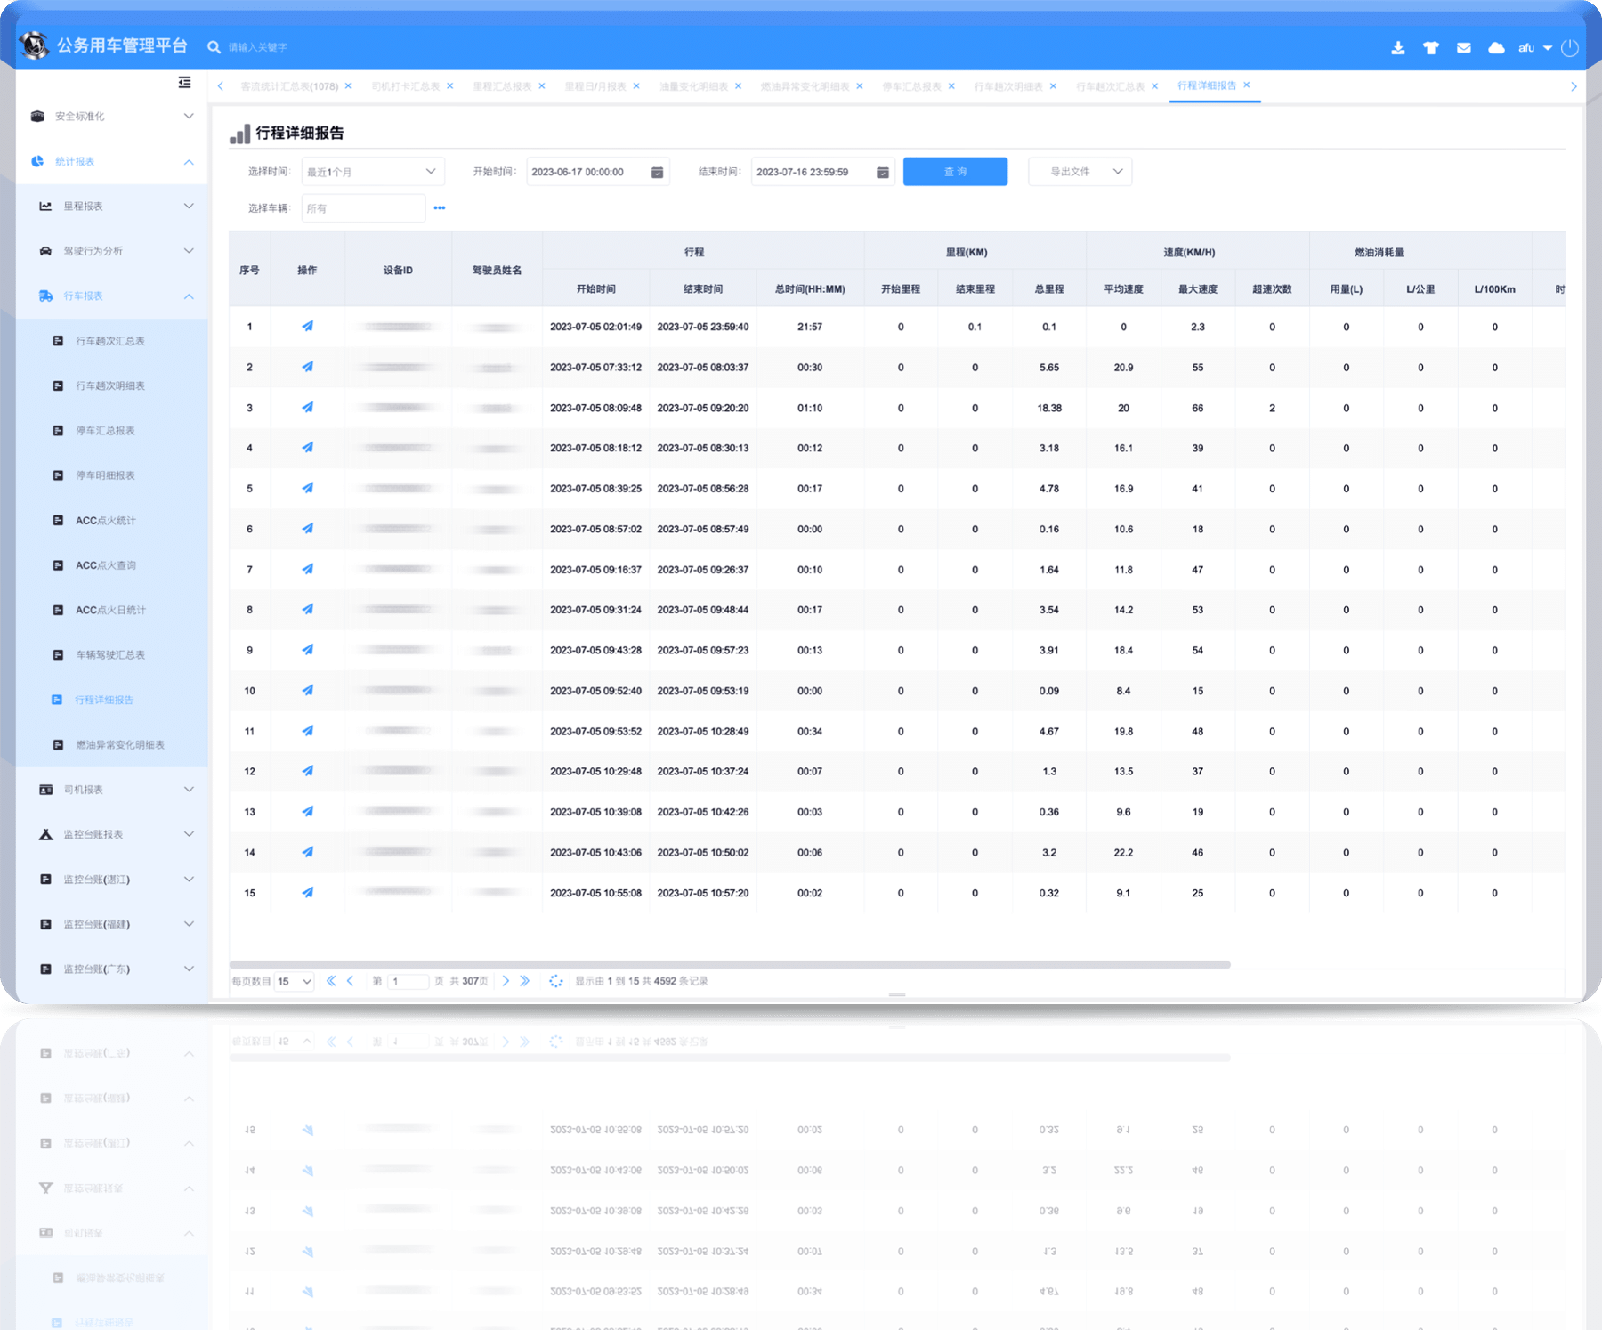Click the 结束时间 input field
The width and height of the screenshot is (1602, 1330).
822,172
